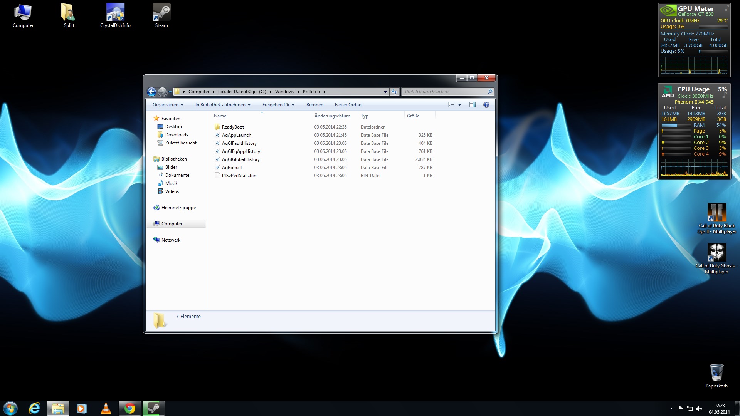Click the change view icon
740x416 pixels.
pos(451,105)
